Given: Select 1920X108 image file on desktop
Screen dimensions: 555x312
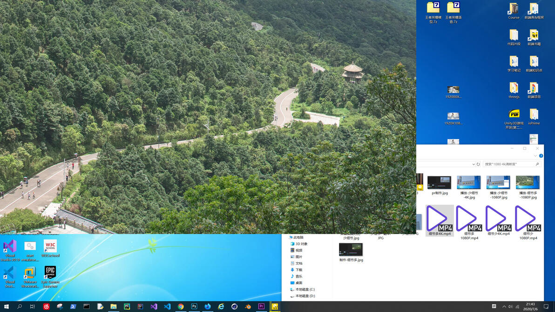Looking at the screenshot, I should 453,119.
